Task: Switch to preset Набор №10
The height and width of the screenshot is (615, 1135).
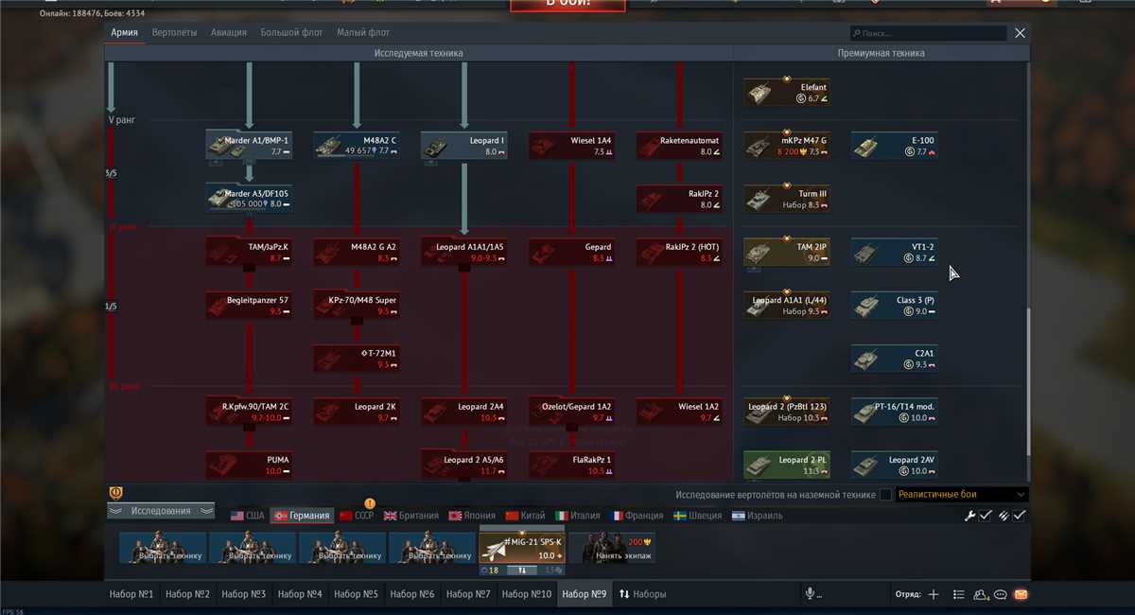Action: tap(527, 594)
